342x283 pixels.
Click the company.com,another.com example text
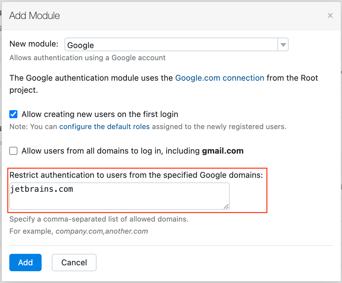click(102, 231)
